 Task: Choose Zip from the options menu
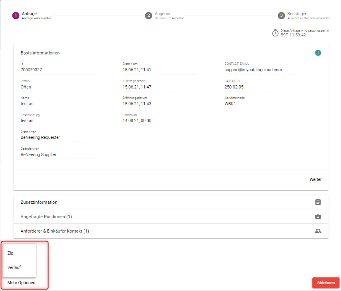point(11,253)
